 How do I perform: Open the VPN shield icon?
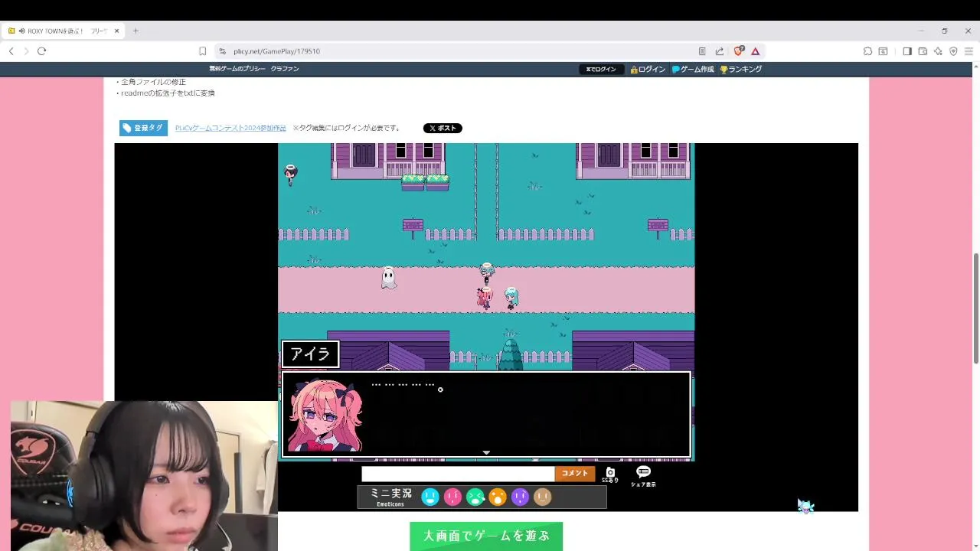[953, 51]
